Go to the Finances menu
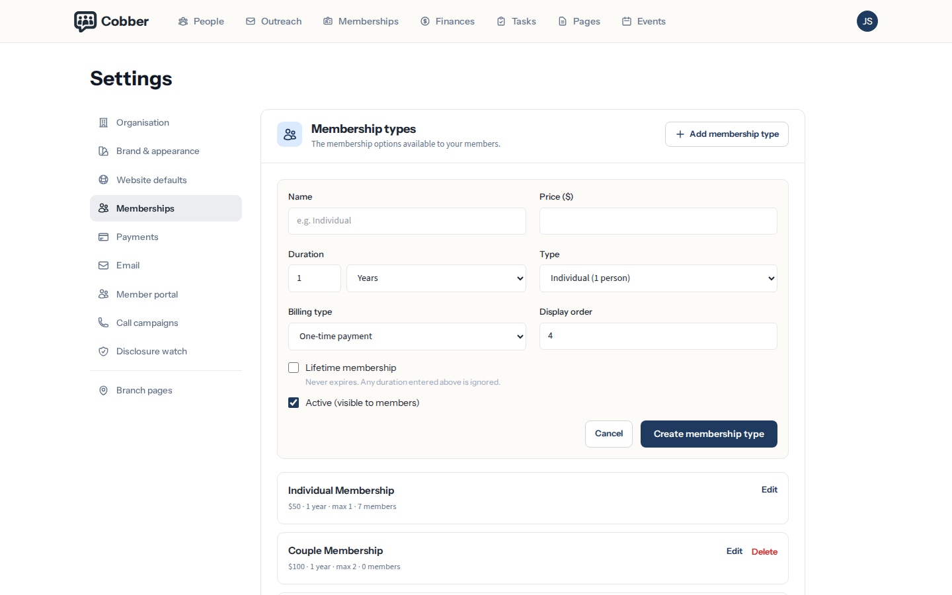952x595 pixels. (448, 21)
